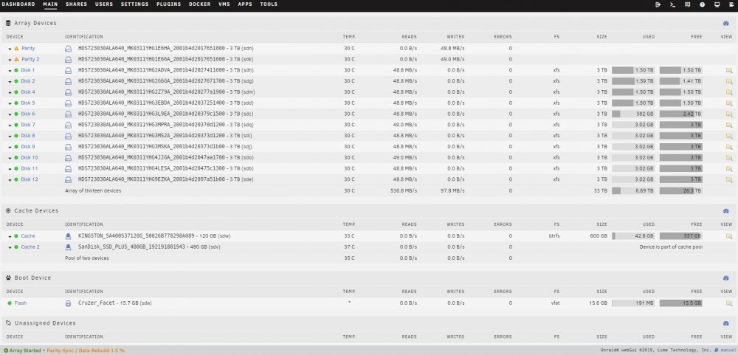Viewport: 738px width, 355px height.
Task: Click the 536.8 MB/s array total reads value
Action: point(404,190)
